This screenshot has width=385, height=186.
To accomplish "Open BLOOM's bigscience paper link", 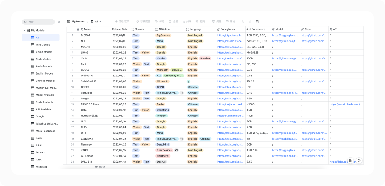I will click(x=230, y=35).
